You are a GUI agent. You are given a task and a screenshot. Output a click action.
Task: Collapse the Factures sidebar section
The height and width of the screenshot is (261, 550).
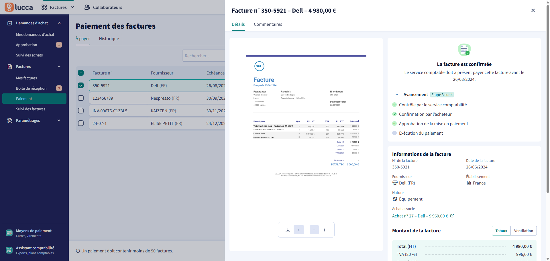[59, 66]
